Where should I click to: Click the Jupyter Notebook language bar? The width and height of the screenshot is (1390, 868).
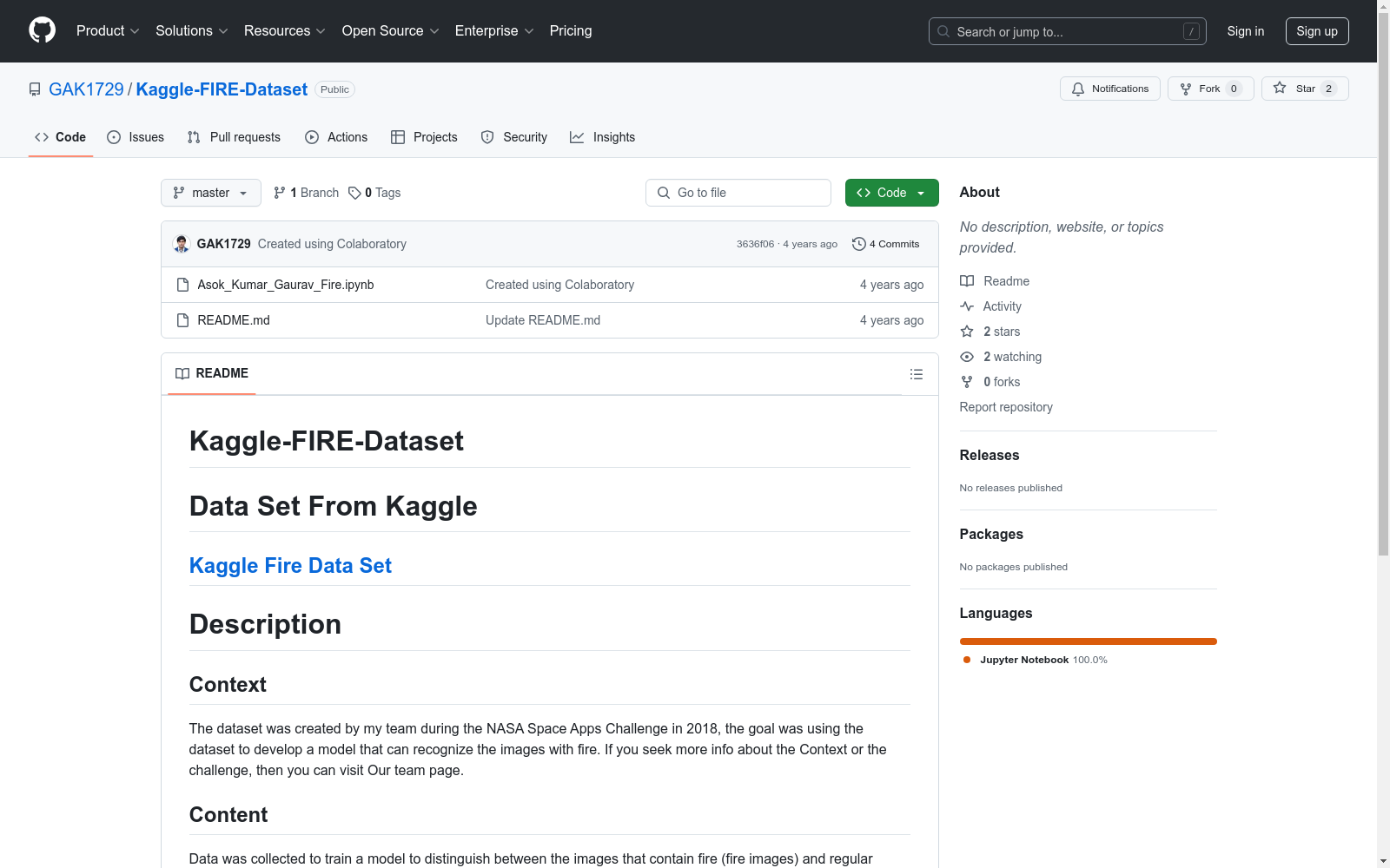1088,641
